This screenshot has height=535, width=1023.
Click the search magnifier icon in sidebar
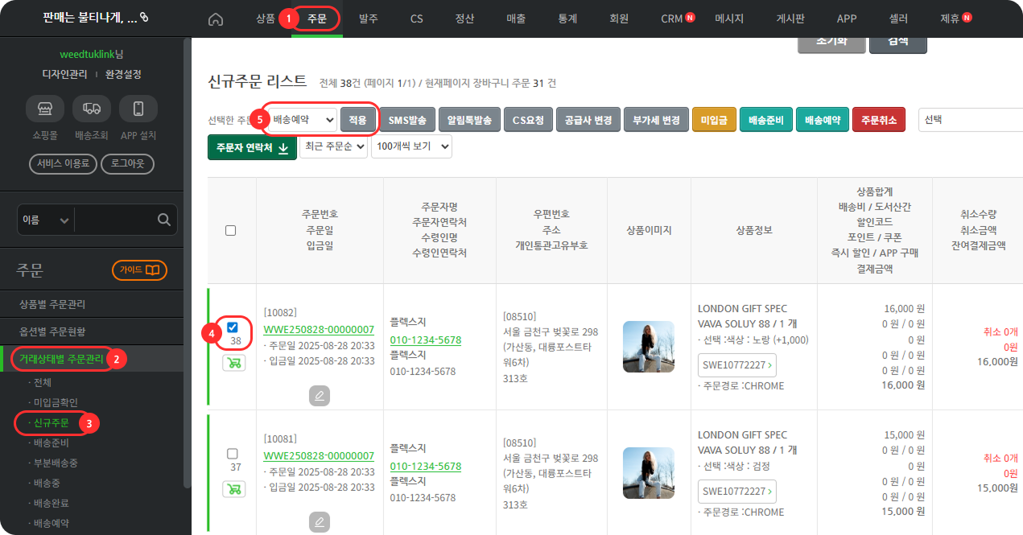(163, 220)
